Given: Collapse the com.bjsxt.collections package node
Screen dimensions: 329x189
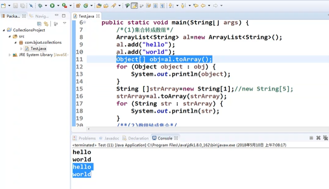Looking at the screenshot, I should click(x=15, y=42).
